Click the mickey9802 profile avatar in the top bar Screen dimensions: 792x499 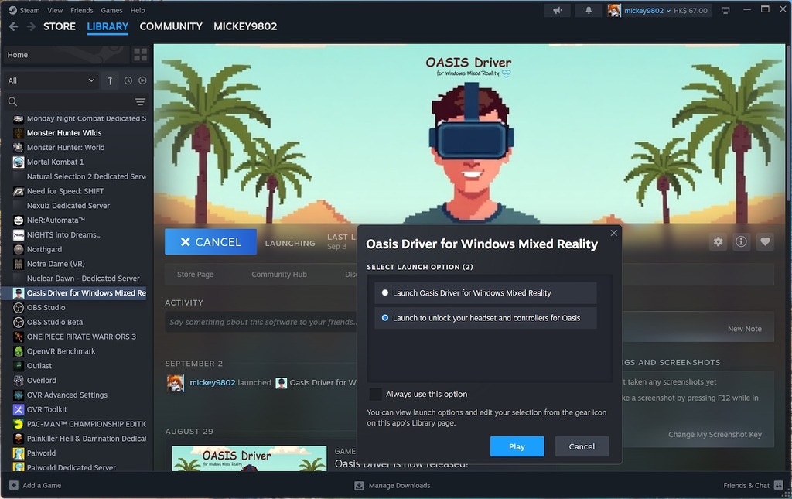pyautogui.click(x=613, y=10)
